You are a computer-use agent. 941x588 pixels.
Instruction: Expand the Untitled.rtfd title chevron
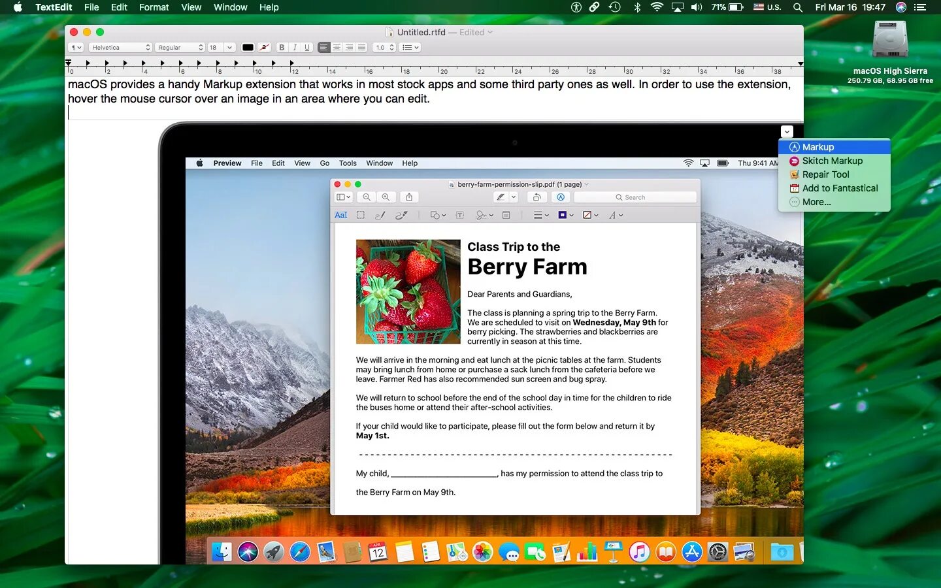click(490, 32)
